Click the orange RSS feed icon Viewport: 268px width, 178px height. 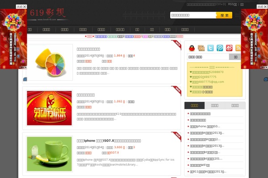pyautogui.click(x=238, y=48)
